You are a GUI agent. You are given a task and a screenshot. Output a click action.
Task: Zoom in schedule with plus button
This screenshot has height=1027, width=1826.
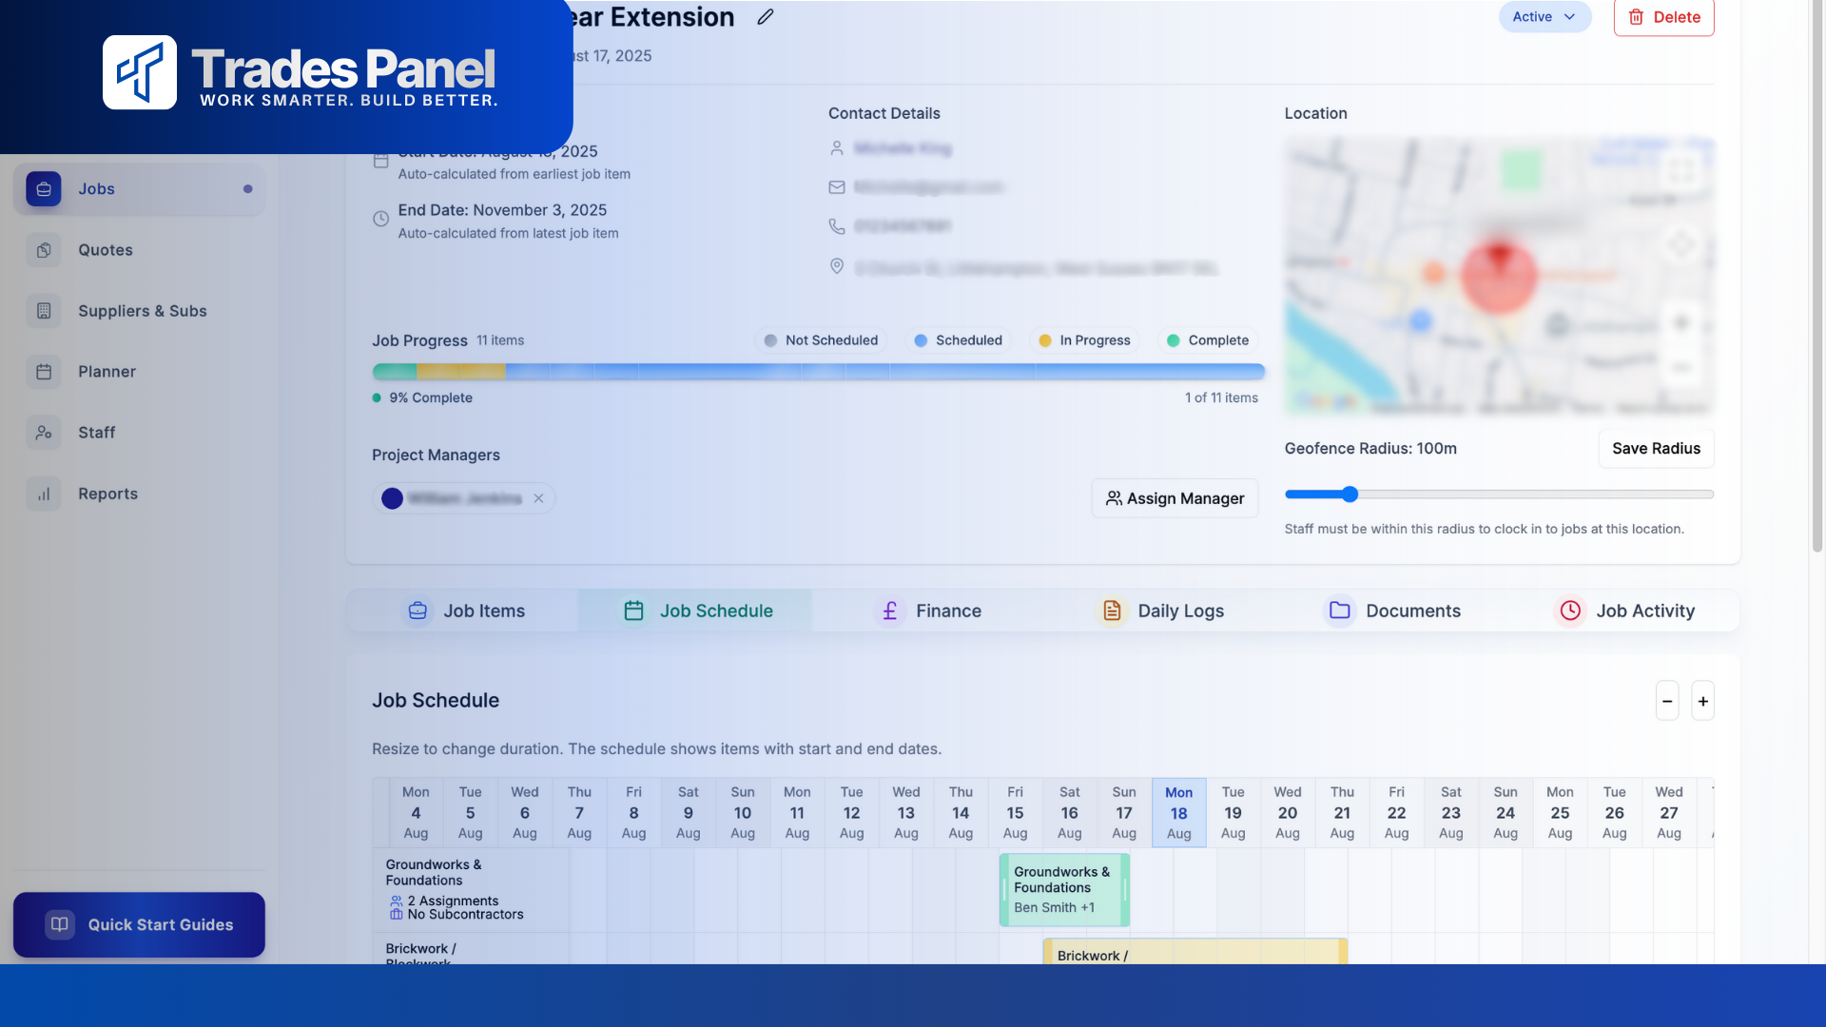click(1702, 701)
